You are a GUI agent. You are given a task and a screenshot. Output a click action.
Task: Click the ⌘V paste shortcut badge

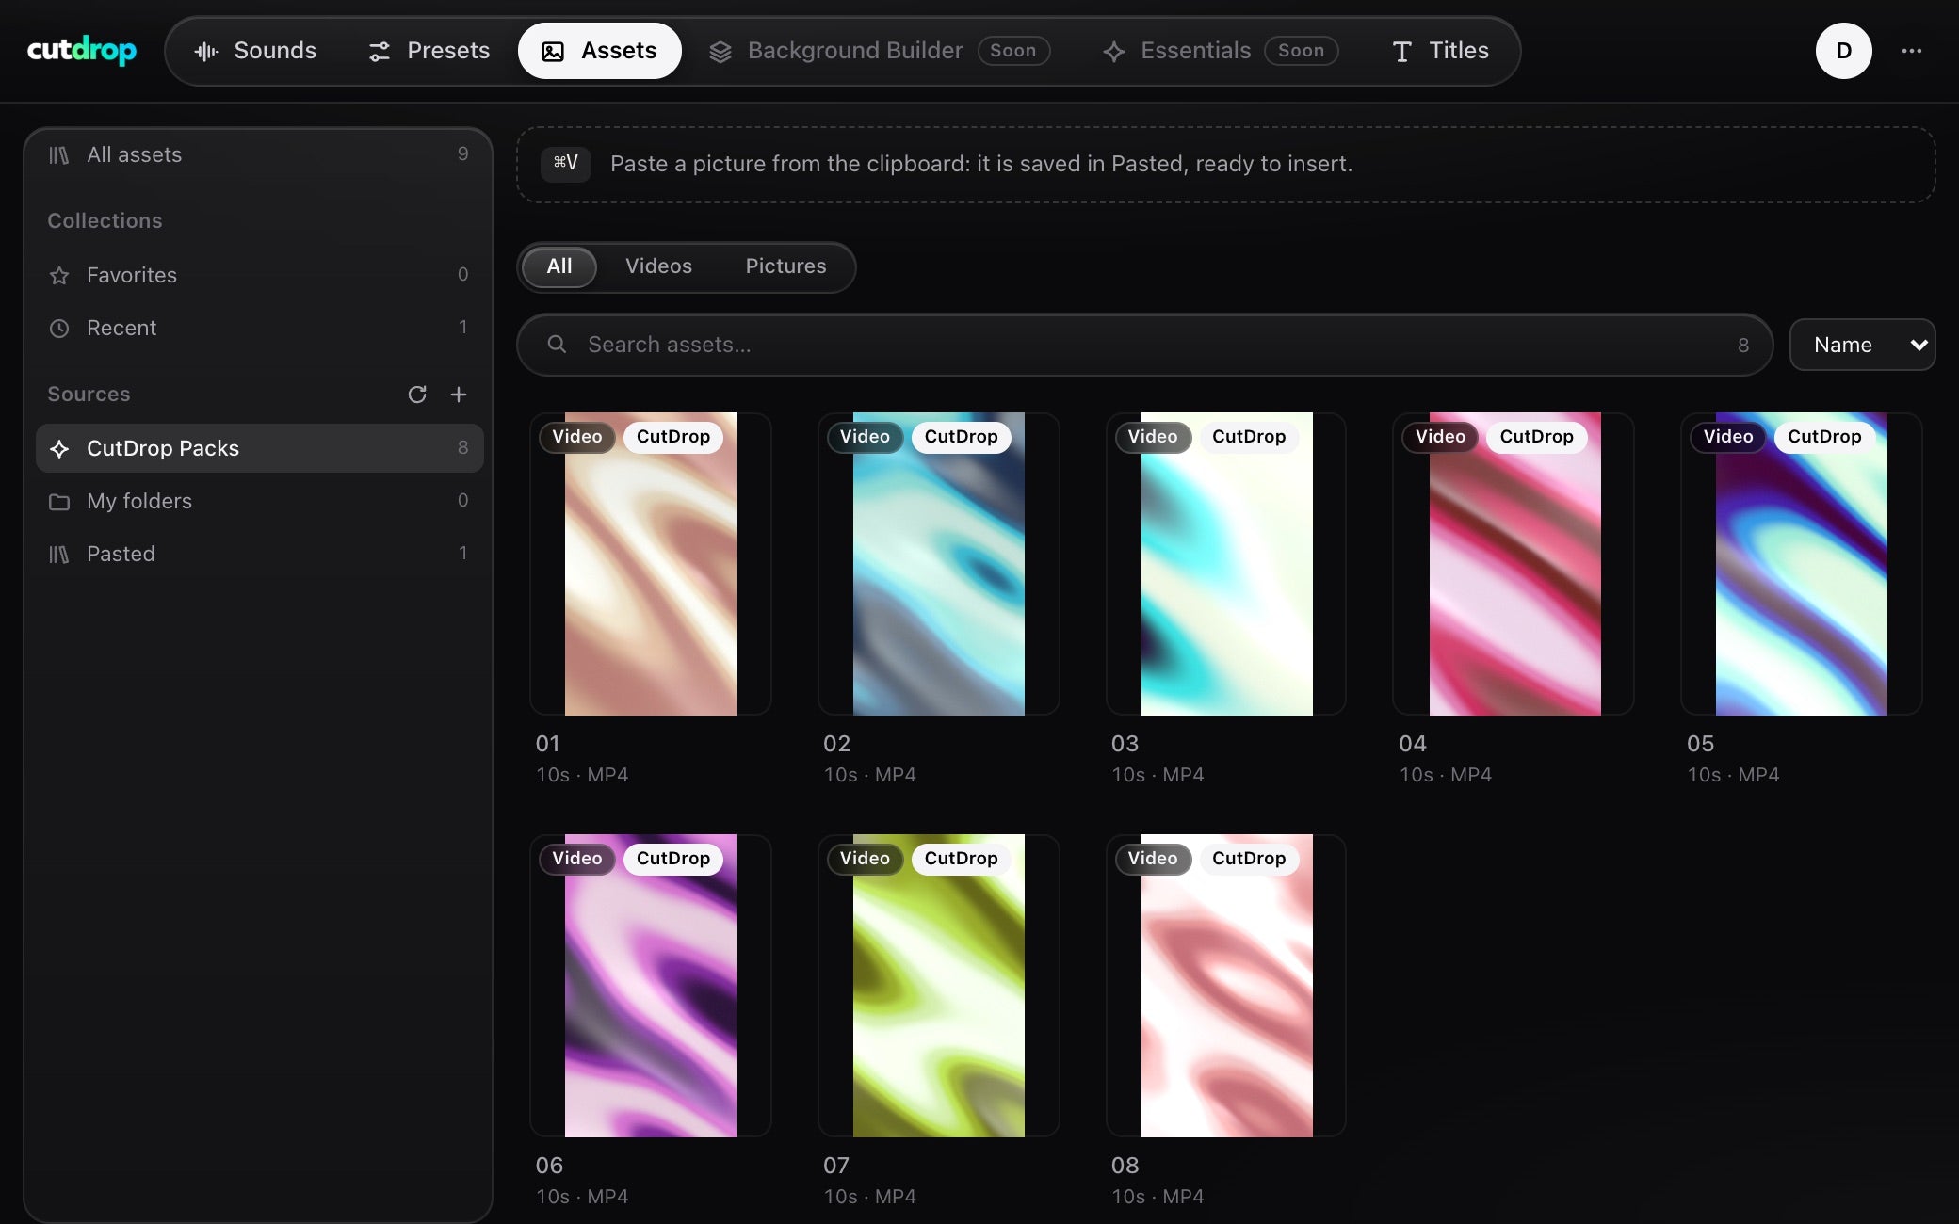click(565, 163)
